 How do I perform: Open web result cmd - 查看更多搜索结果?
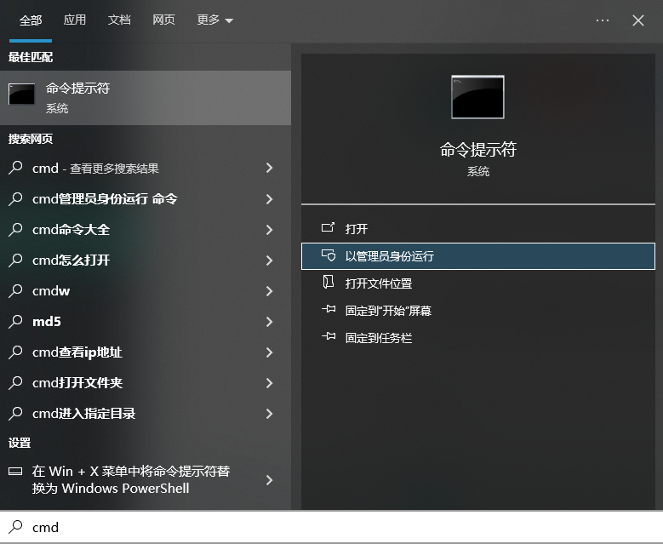tap(146, 168)
